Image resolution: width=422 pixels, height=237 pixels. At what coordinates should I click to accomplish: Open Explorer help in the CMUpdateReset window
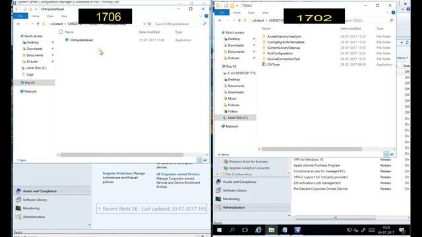coord(206,16)
